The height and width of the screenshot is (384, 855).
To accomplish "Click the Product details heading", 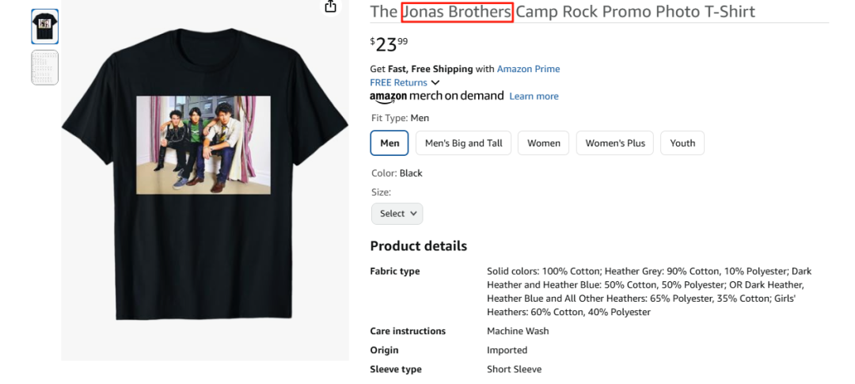I will click(418, 245).
